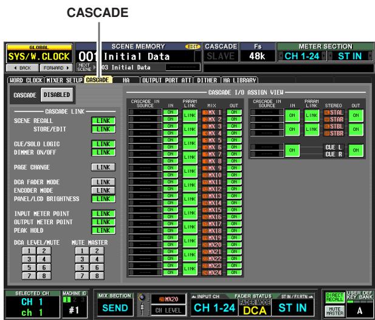Select MUTE MASTER group 8
The height and width of the screenshot is (320, 375).
click(x=97, y=276)
